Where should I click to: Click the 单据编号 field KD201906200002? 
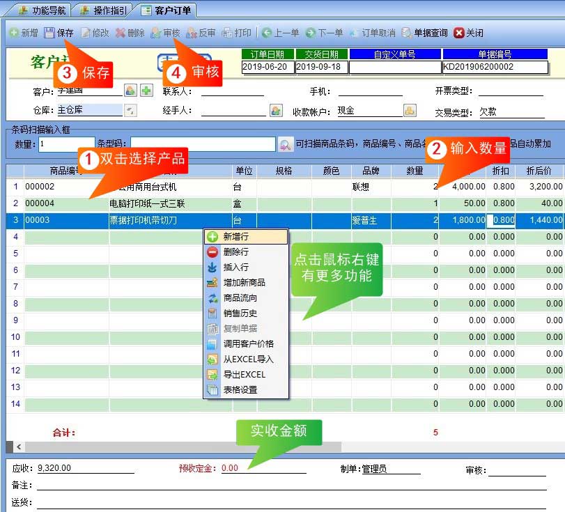point(495,67)
